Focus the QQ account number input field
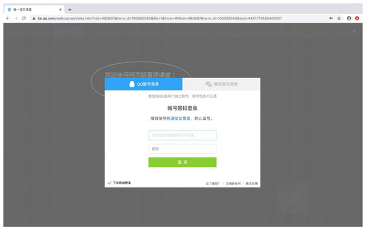The image size is (367, 229). pyautogui.click(x=182, y=136)
